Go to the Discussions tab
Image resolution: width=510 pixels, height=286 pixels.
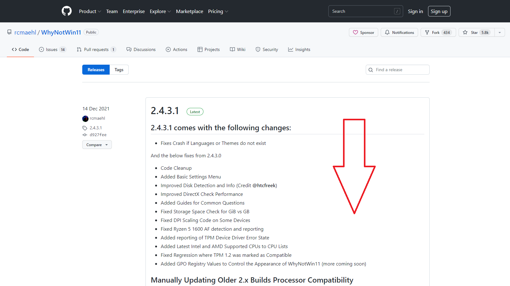tap(141, 49)
